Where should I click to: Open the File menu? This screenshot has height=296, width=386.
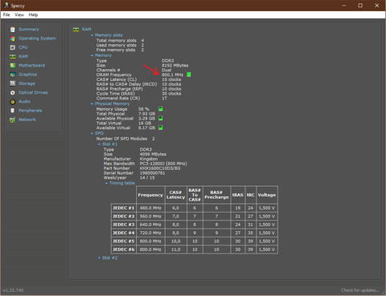(x=6, y=14)
